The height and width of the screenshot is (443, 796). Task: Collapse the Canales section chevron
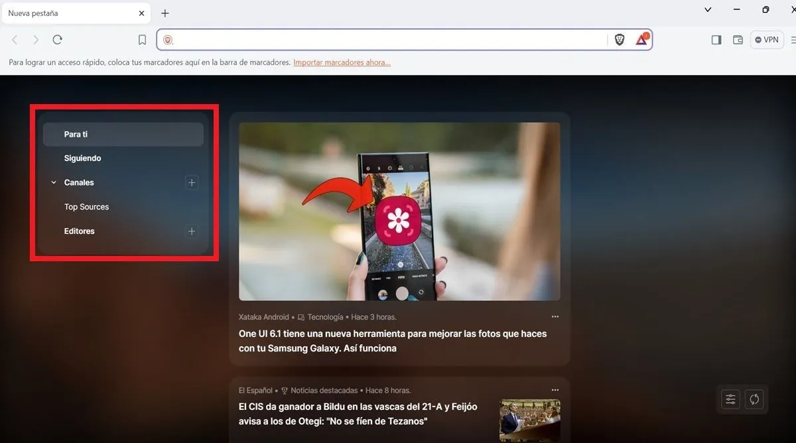54,182
